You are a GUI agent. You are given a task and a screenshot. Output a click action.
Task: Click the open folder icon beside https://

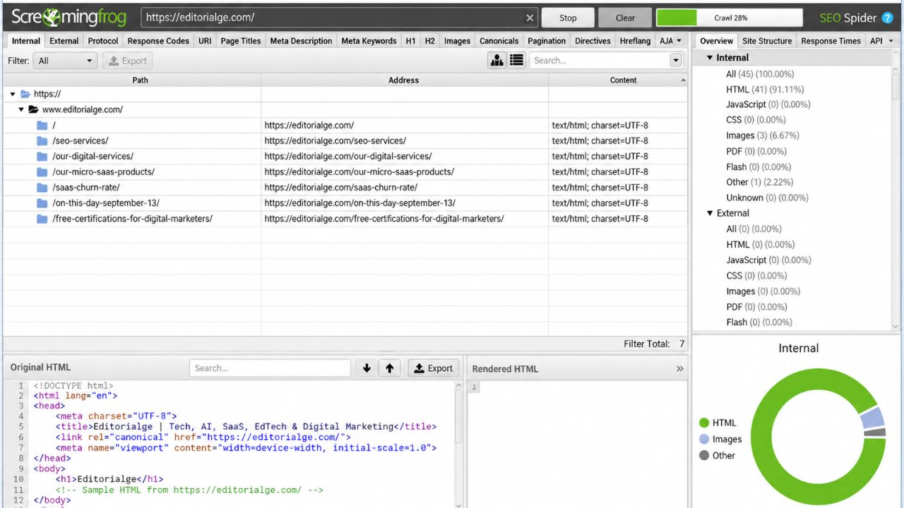[25, 94]
